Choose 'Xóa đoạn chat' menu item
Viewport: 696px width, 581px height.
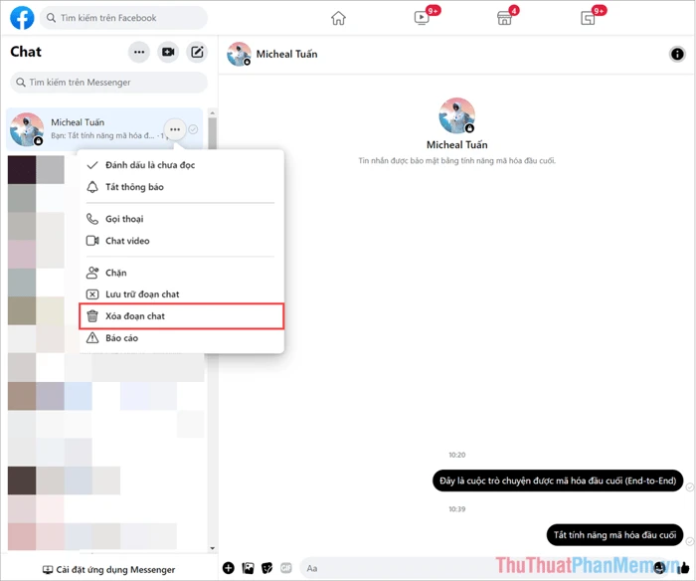pyautogui.click(x=181, y=316)
